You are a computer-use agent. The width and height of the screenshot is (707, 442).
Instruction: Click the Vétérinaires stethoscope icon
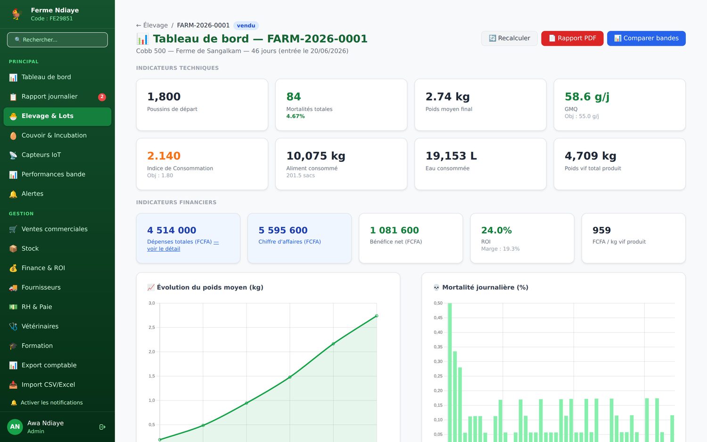click(x=13, y=326)
